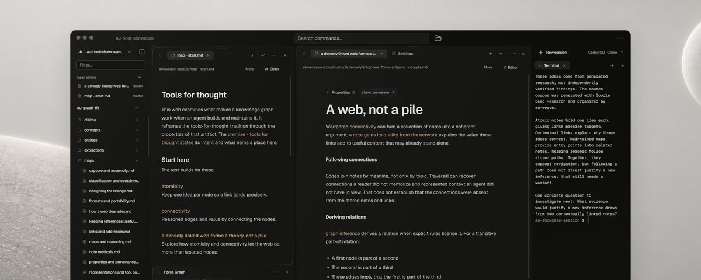Click the Search commands field

tap(362, 38)
